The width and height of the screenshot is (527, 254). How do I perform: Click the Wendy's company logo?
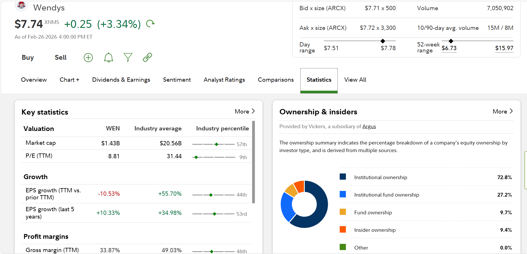pyautogui.click(x=21, y=5)
